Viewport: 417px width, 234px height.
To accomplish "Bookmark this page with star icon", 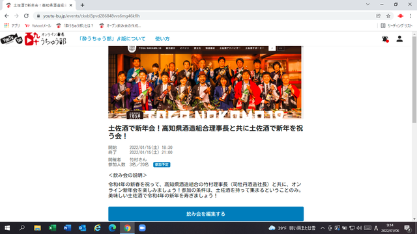I will [x=388, y=16].
